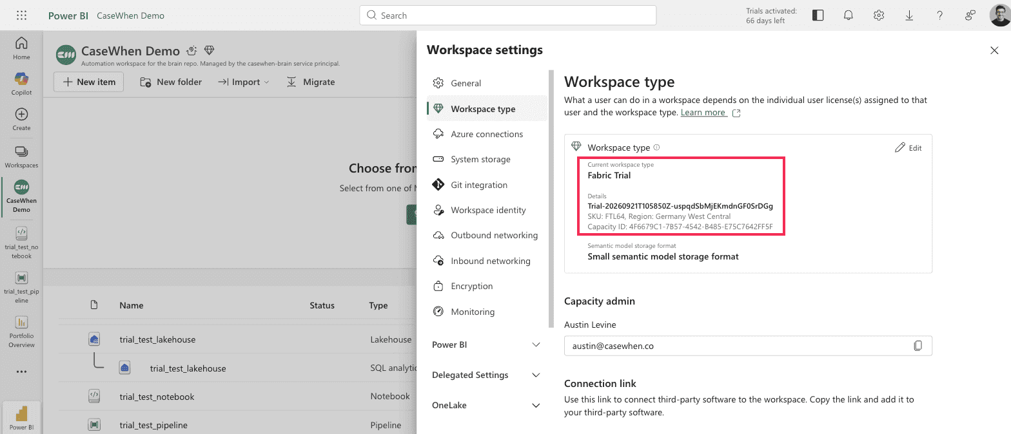Click the Power BI header label
Viewport: 1011px width, 434px height.
68,15
